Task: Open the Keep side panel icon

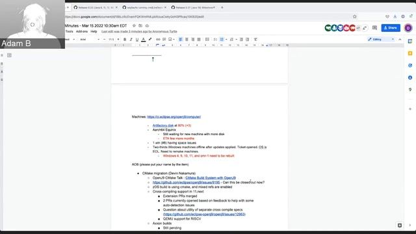Action: pyautogui.click(x=410, y=53)
